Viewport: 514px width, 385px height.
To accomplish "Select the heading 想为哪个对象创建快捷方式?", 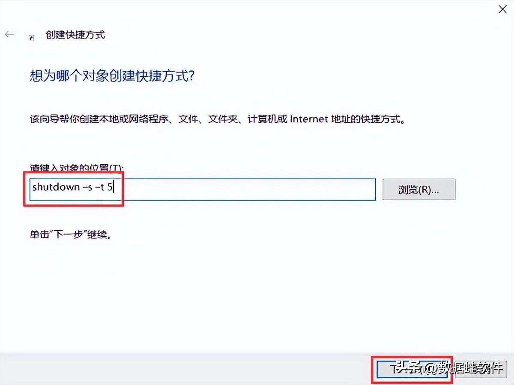I will pyautogui.click(x=113, y=76).
